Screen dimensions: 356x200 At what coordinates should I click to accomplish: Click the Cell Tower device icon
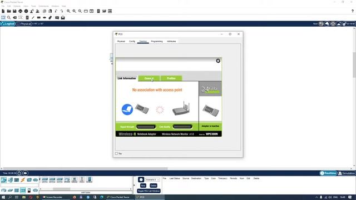82,180
